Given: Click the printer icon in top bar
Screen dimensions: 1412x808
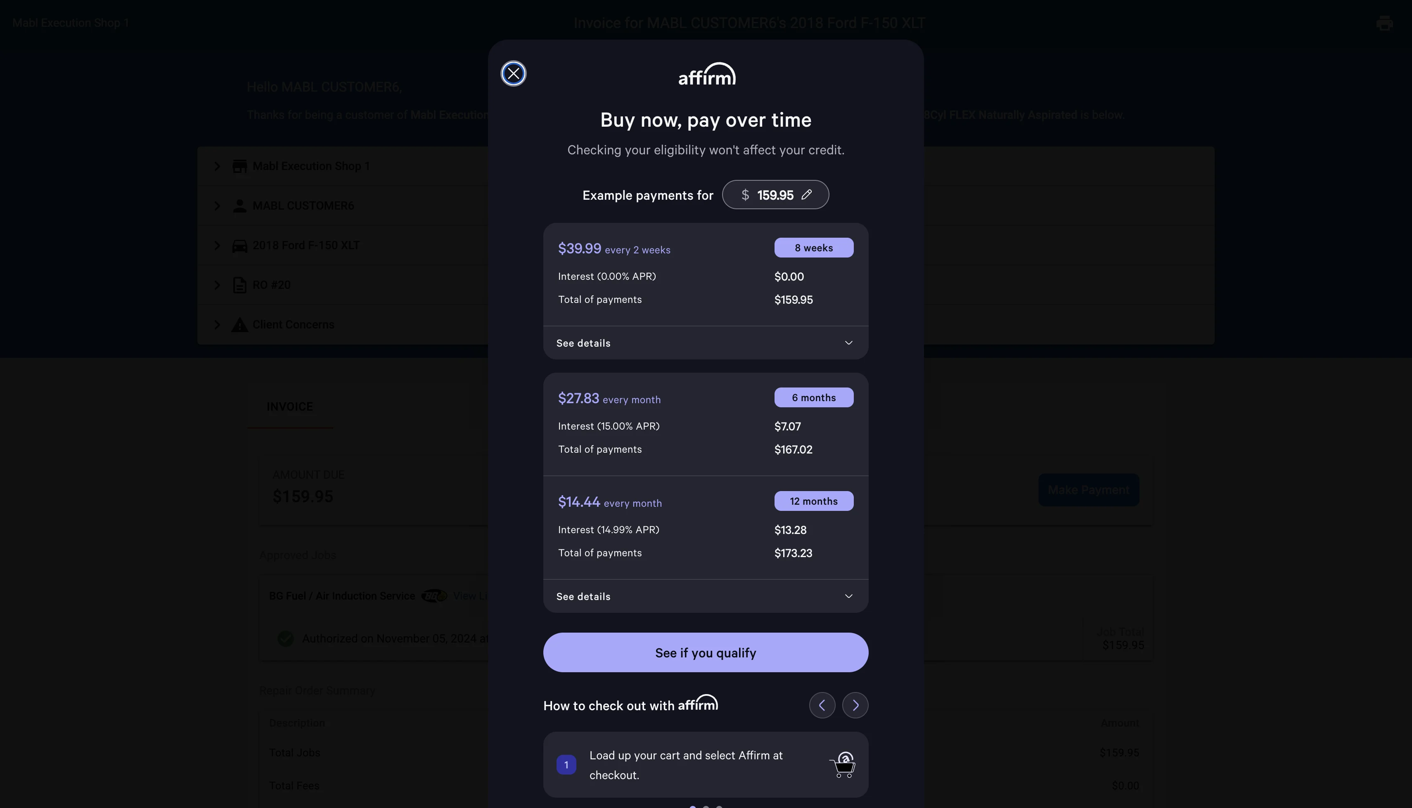Looking at the screenshot, I should point(1384,23).
